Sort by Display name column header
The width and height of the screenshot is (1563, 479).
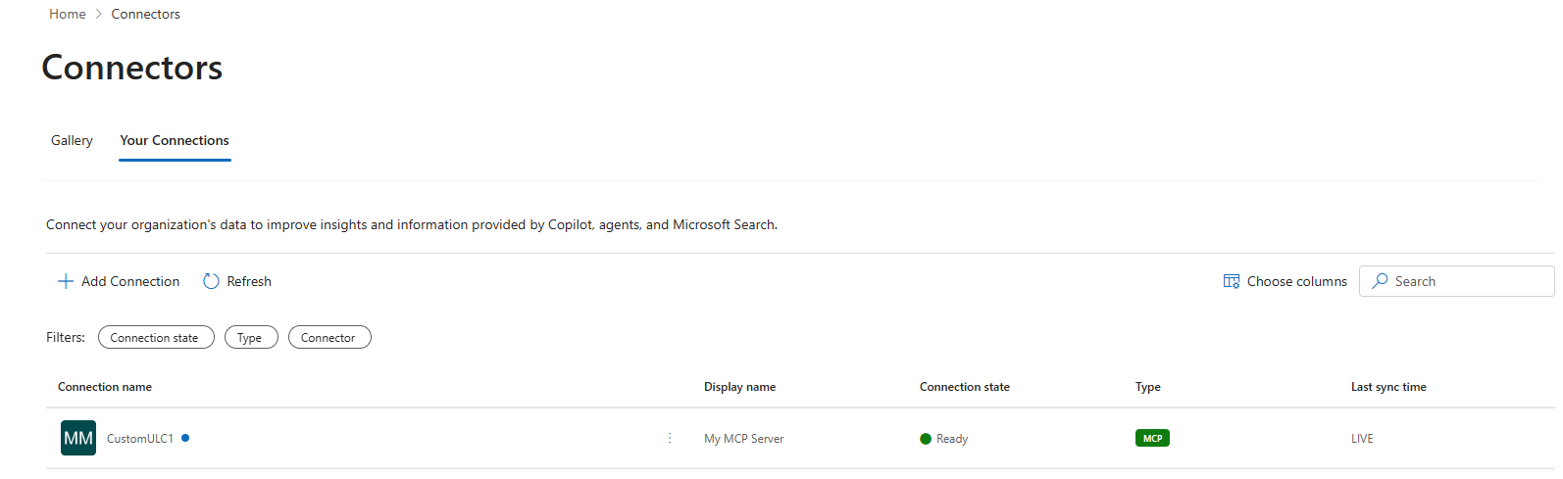739,387
